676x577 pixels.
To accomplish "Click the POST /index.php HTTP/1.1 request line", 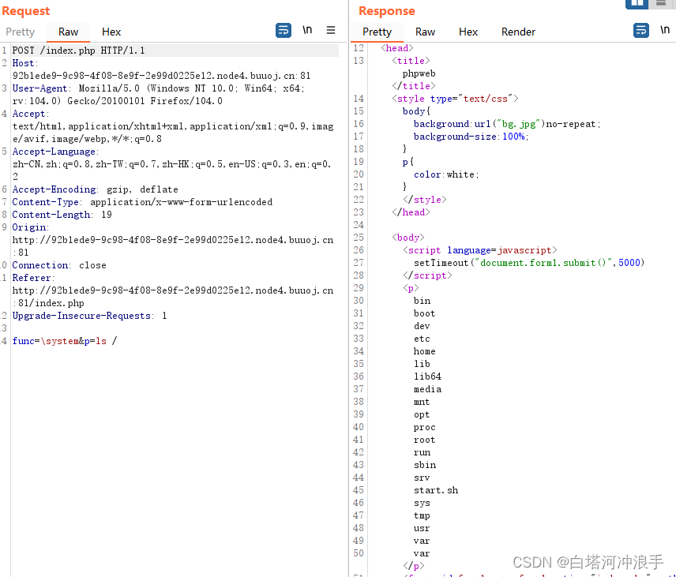I will [x=78, y=51].
